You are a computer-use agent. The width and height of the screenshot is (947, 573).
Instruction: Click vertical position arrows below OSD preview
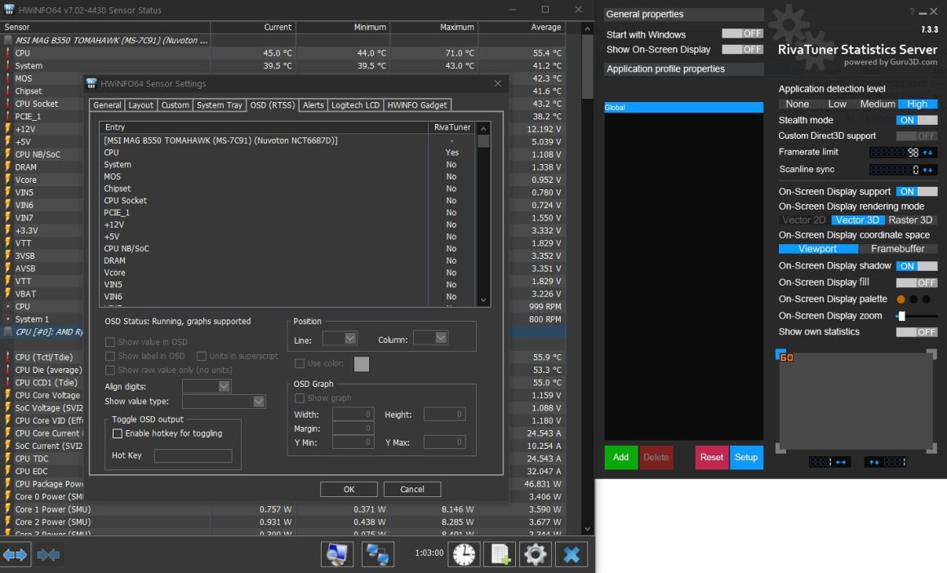[874, 462]
